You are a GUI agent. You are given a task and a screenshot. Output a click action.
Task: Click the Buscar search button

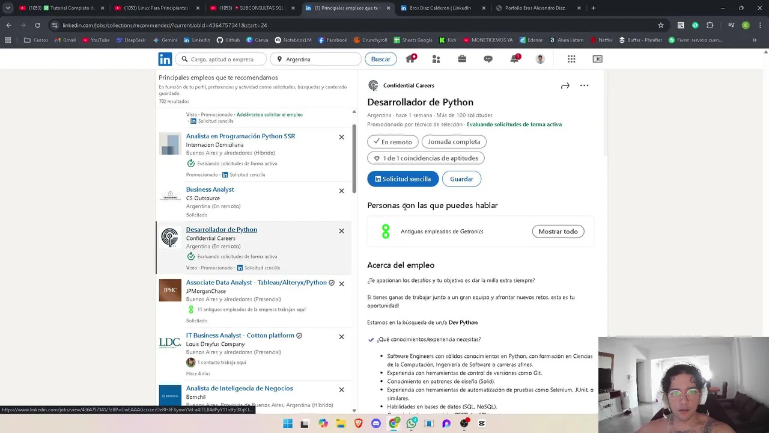coord(380,59)
